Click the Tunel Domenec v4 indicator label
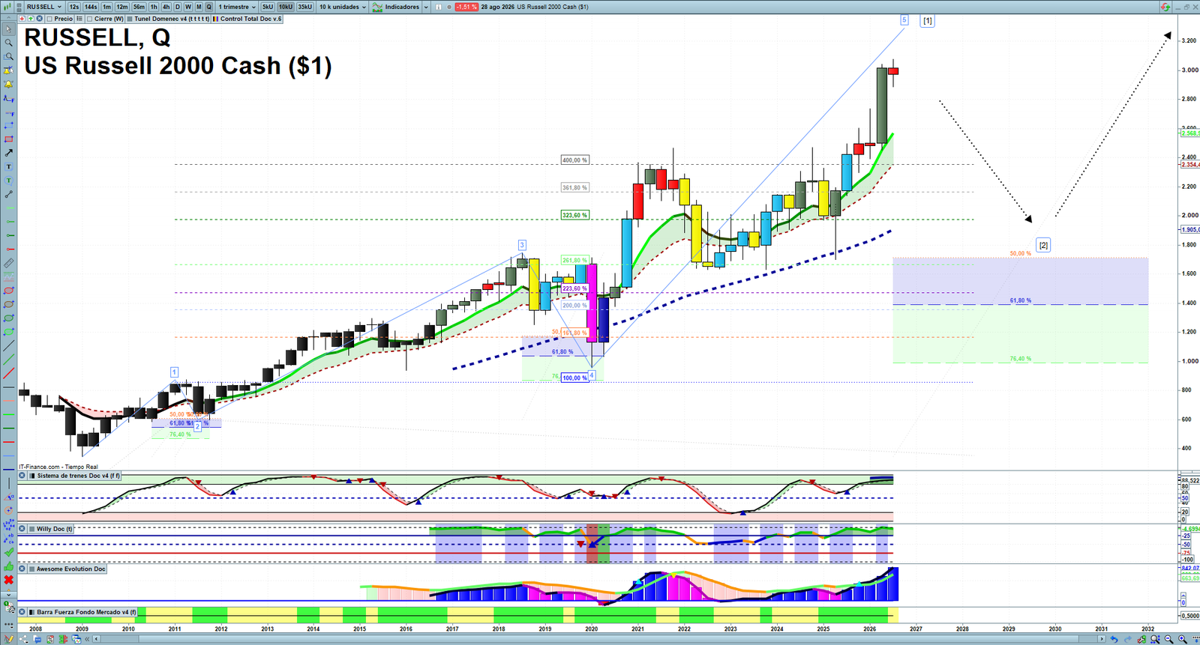The image size is (1200, 645). point(172,19)
